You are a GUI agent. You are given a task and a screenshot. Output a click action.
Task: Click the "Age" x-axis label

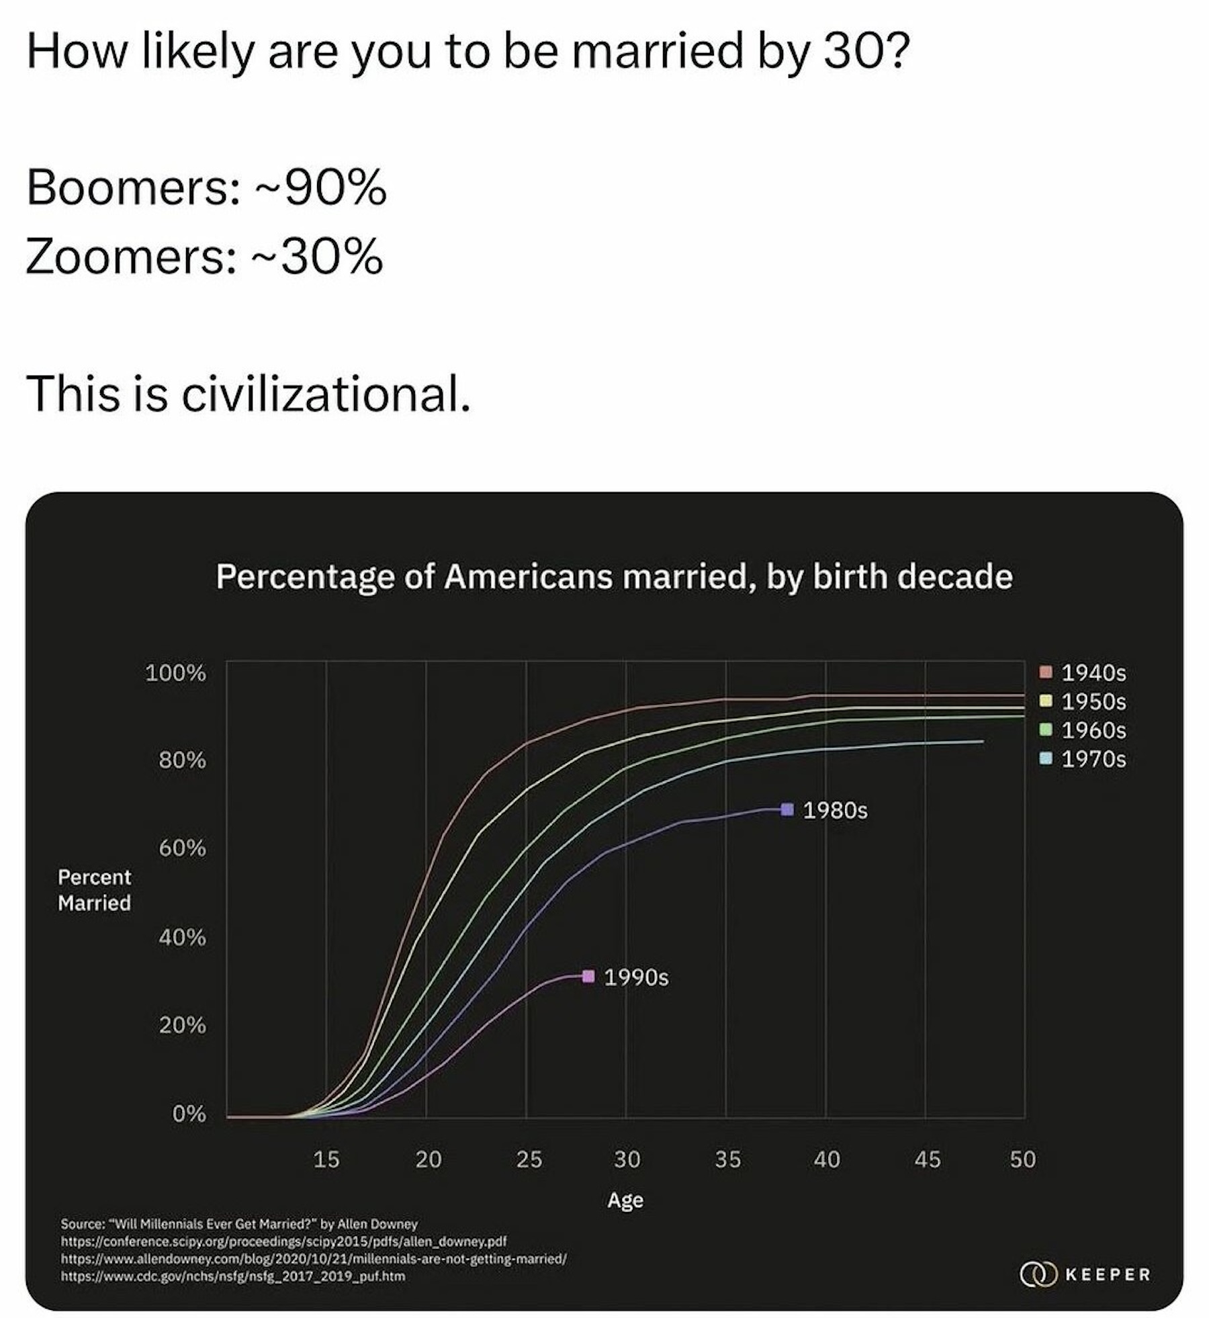click(625, 1200)
